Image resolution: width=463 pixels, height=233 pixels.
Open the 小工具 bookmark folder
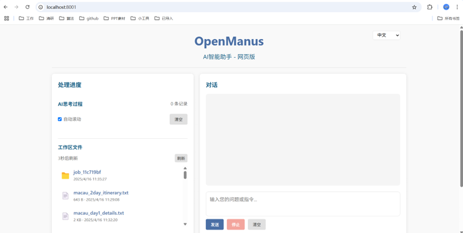click(x=140, y=18)
